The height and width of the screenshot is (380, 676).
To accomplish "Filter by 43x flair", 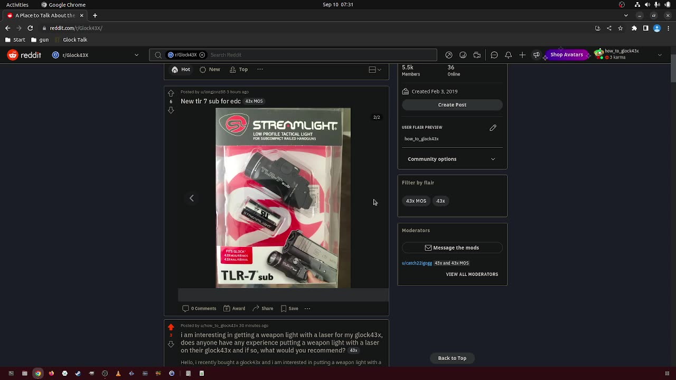I will pos(440,201).
